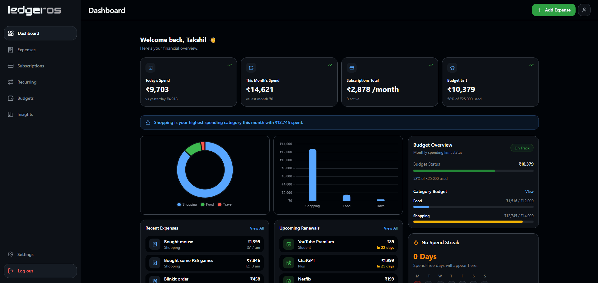Click the ₹14,621 monthly spend value
Image resolution: width=598 pixels, height=283 pixels.
tap(260, 89)
